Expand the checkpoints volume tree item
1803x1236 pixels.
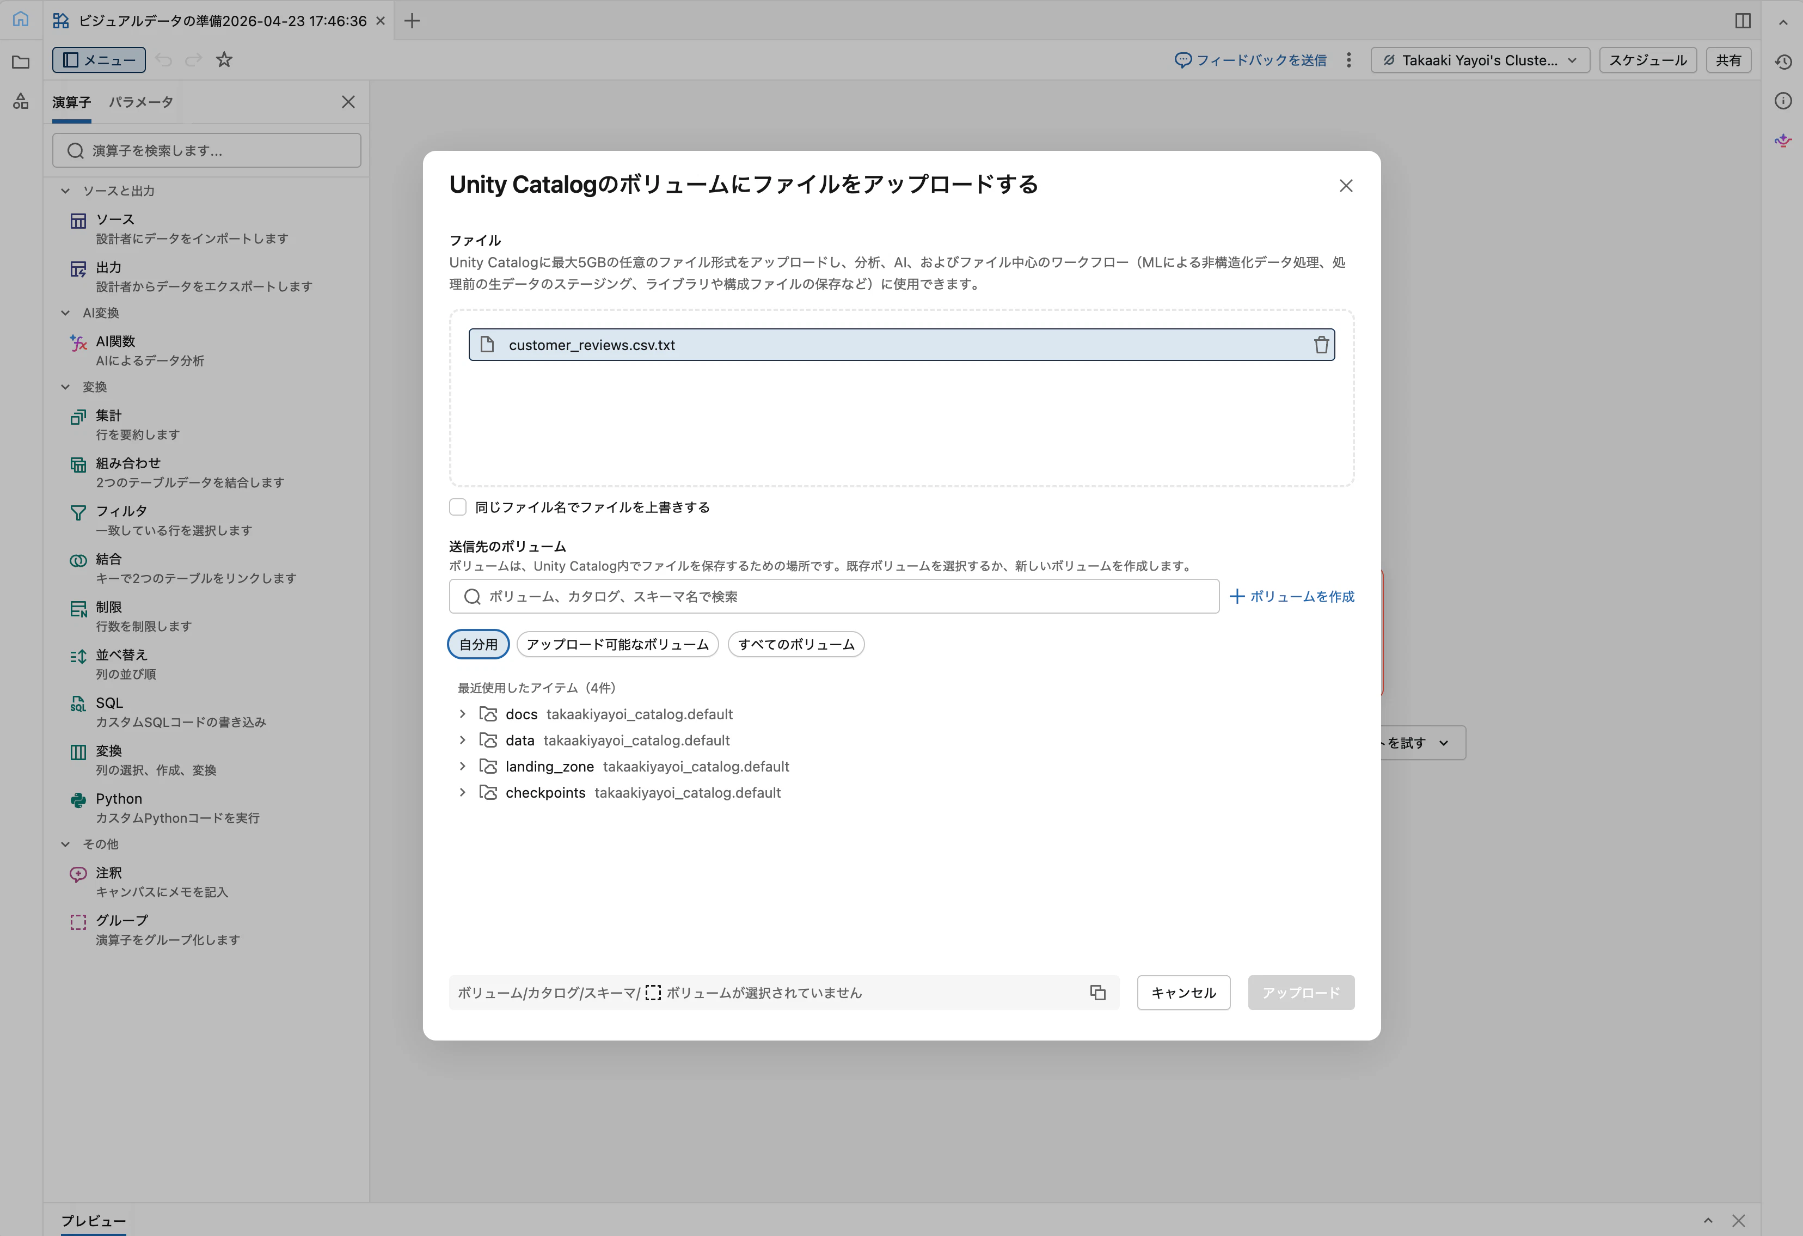[463, 792]
